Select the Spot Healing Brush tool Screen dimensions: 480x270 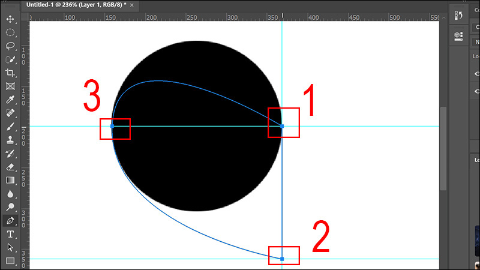click(10, 113)
